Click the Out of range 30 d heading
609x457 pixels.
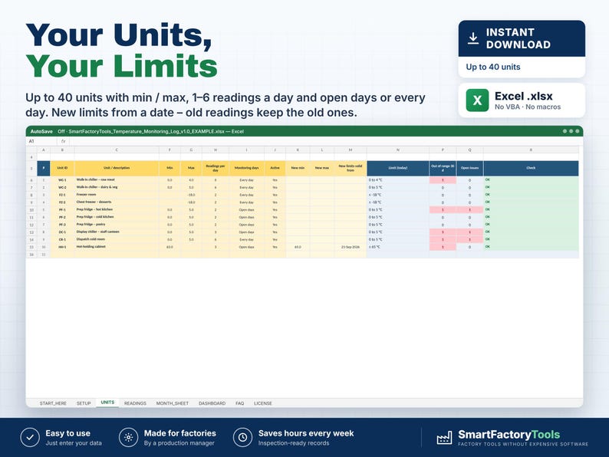click(x=443, y=168)
